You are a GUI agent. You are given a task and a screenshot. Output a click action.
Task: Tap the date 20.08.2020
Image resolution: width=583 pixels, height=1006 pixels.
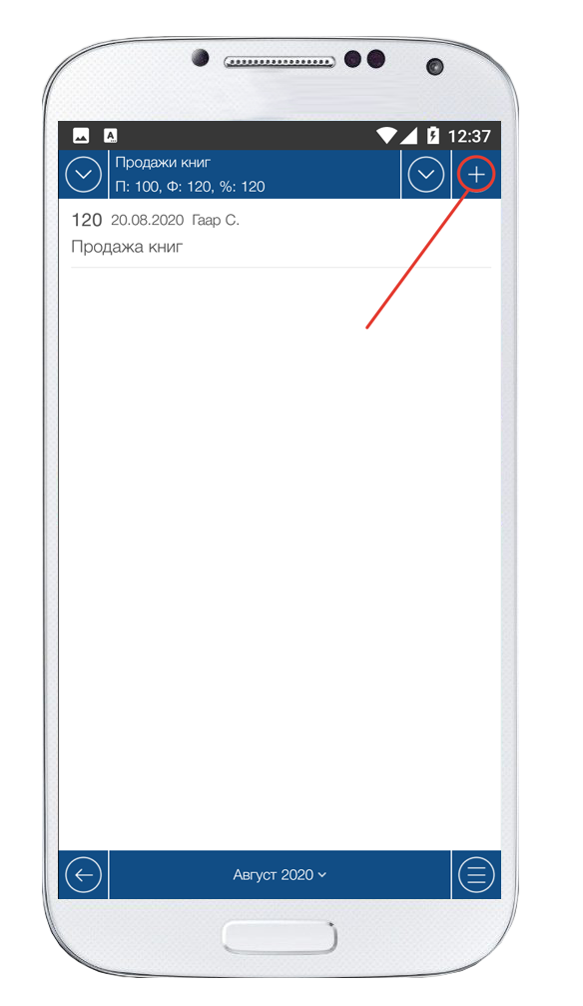tap(147, 220)
